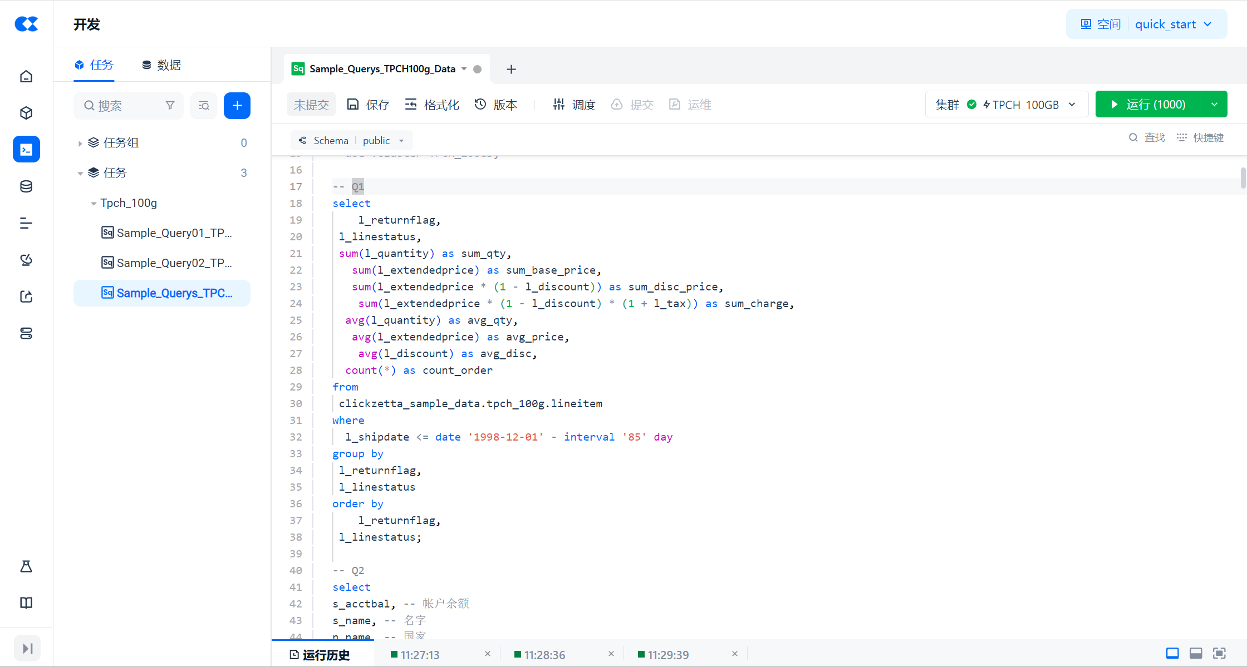This screenshot has height=667, width=1247.
Task: Click the database icon in sidebar
Action: click(26, 186)
